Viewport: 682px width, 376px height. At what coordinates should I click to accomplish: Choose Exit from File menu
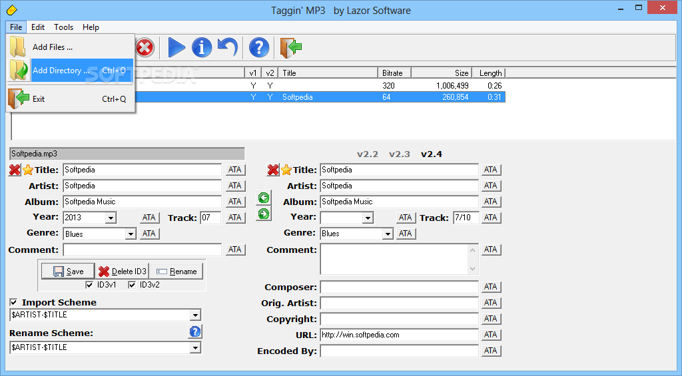(x=71, y=99)
